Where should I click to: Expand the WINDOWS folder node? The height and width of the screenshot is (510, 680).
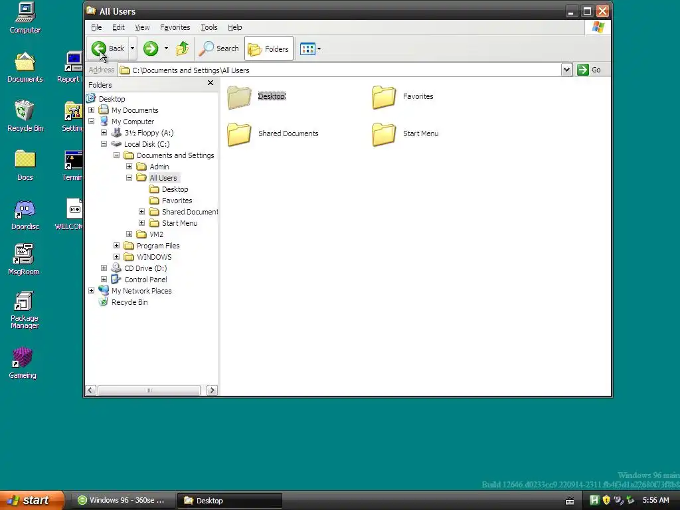[117, 257]
